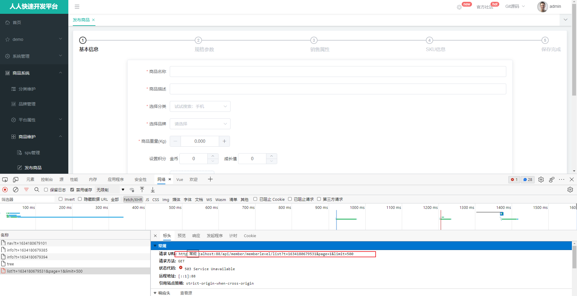Open the 无限制 throttling dropdown

[110, 190]
